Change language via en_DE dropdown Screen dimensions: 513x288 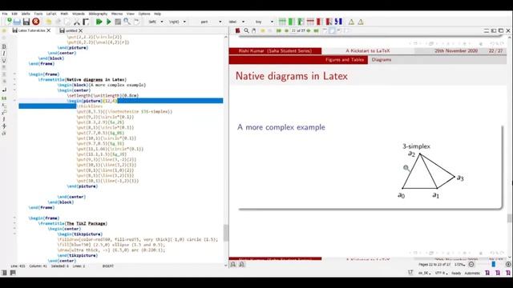pyautogui.click(x=424, y=273)
